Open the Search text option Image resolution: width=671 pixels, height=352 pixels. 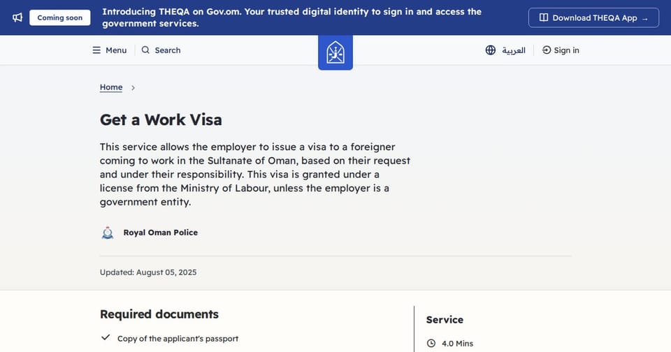point(168,50)
